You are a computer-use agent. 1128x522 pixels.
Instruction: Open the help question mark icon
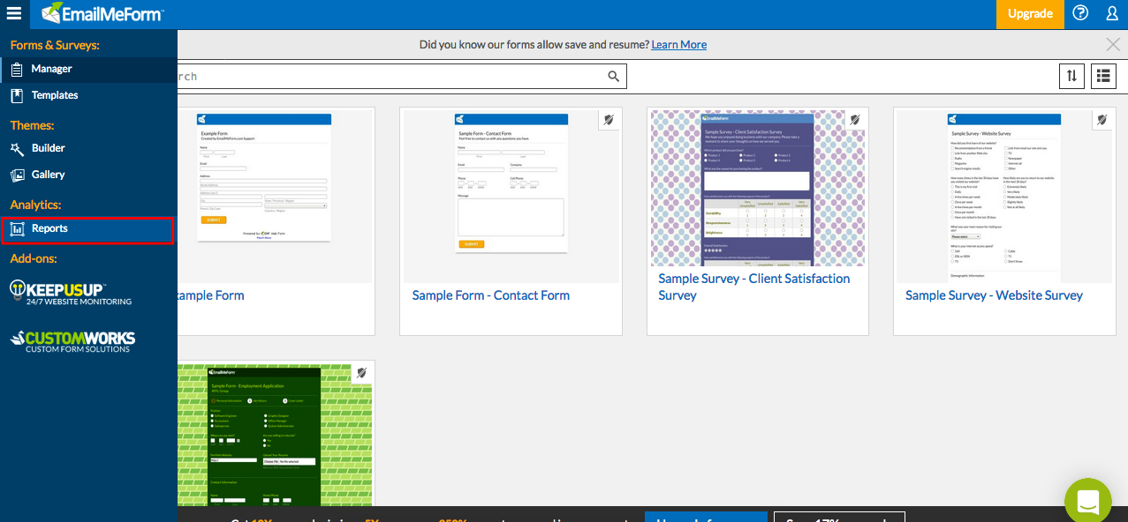[1081, 13]
